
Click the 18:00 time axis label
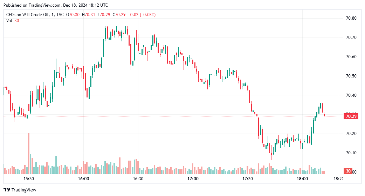(303, 179)
